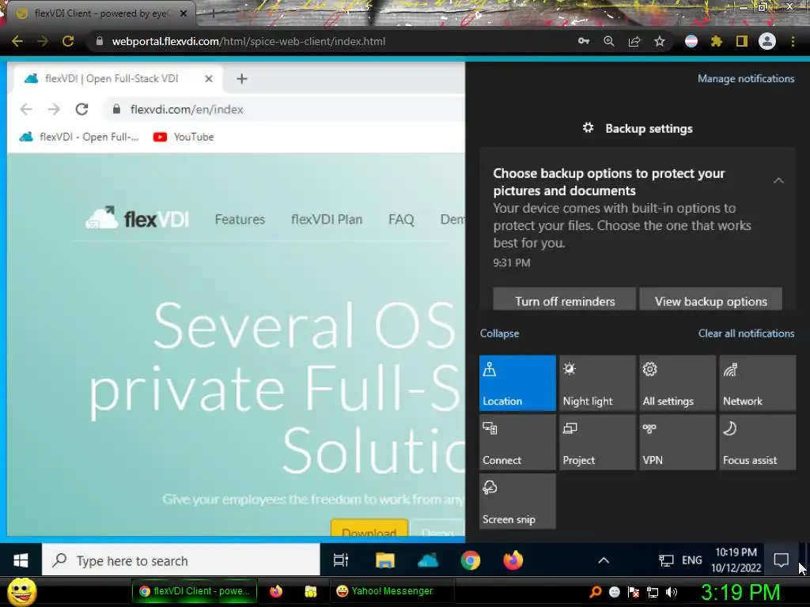Toggle the Night light tile

[x=597, y=383]
